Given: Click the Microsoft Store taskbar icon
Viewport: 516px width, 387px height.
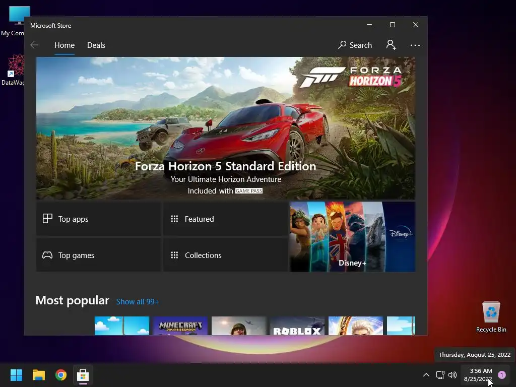Looking at the screenshot, I should click(83, 375).
